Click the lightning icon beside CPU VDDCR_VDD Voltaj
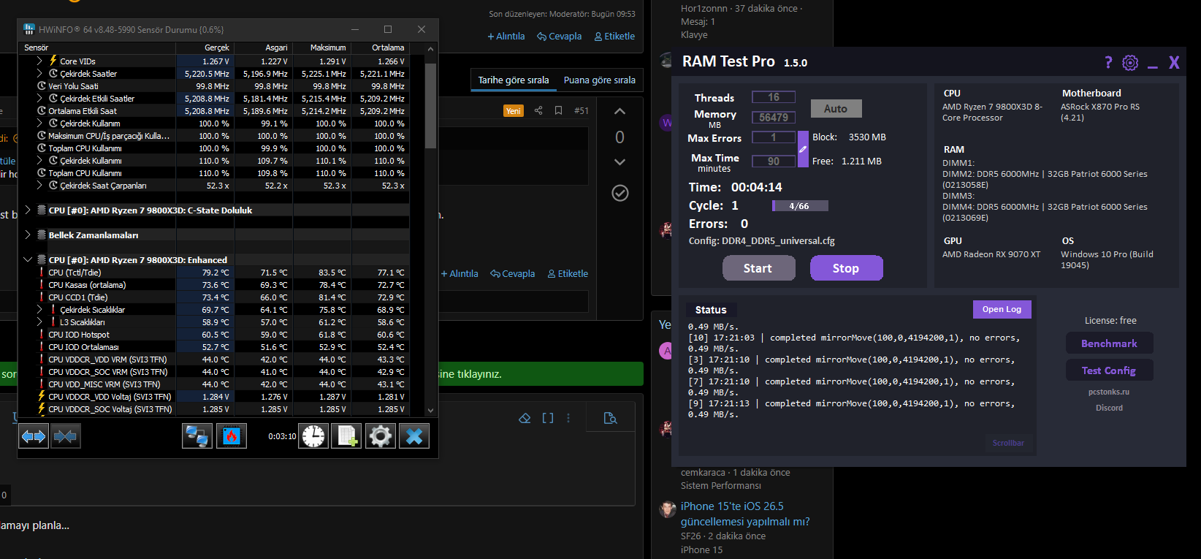Screen dimensions: 1201x559 point(42,397)
